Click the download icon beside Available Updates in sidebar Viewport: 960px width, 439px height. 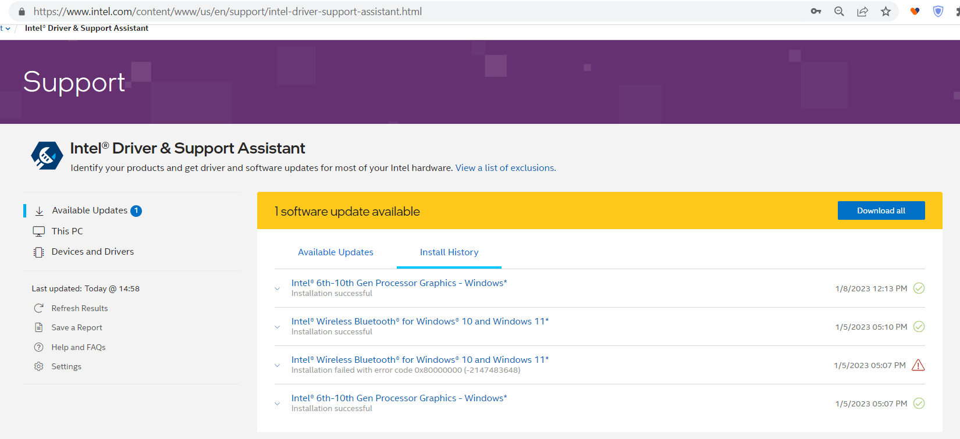pos(40,211)
